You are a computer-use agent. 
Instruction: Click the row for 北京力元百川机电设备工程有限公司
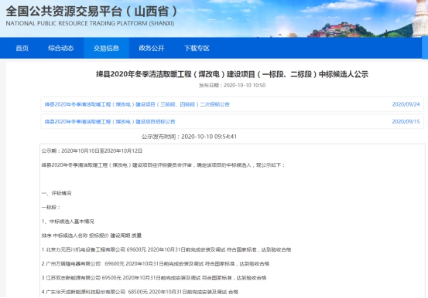[x=166, y=249]
